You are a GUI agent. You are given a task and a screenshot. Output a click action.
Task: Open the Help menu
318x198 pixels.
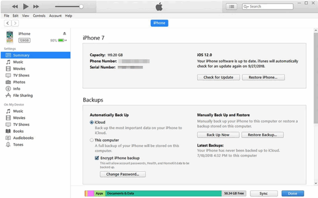point(69,15)
